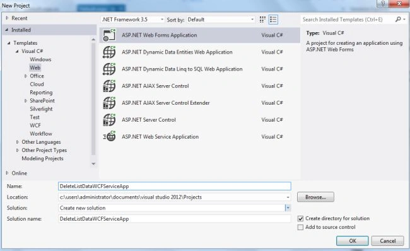Click the template tree scroll up arrow
The width and height of the screenshot is (410, 251).
coord(93,40)
